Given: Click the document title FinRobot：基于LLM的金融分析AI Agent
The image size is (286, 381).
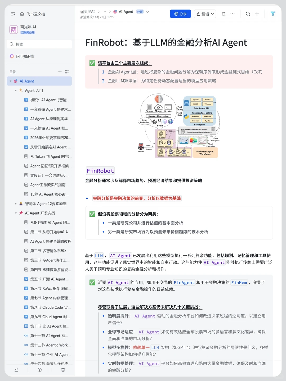Looking at the screenshot, I should [166, 43].
